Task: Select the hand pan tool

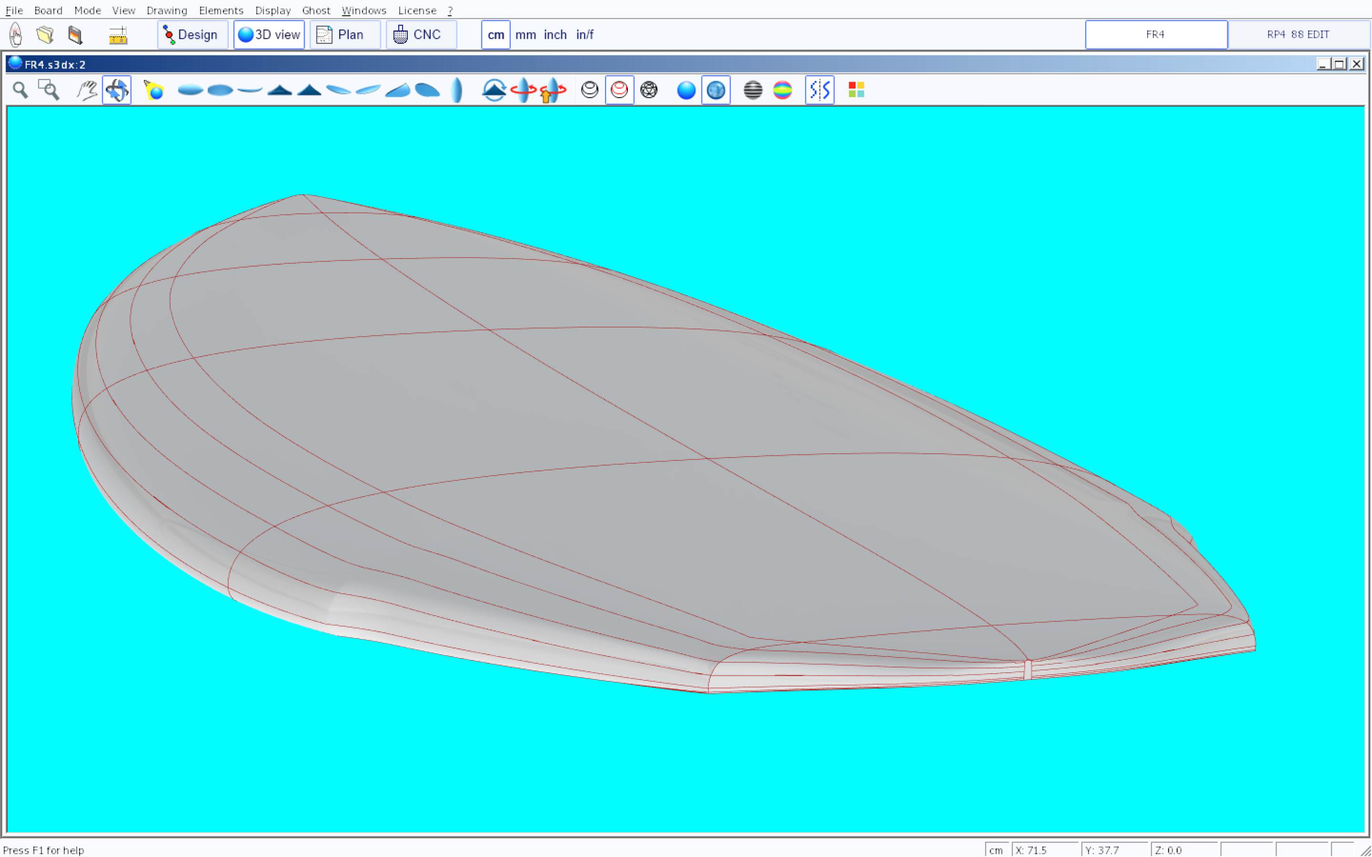Action: point(87,90)
